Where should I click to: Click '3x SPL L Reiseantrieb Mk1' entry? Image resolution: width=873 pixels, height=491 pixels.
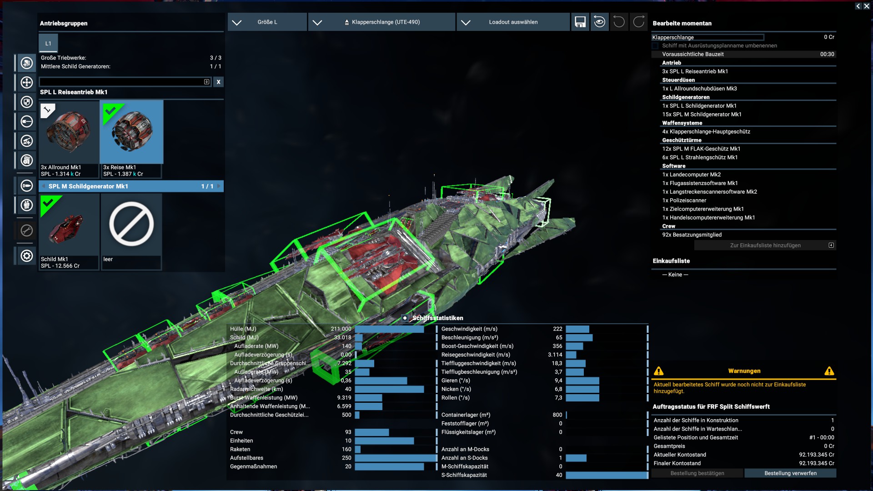(695, 71)
